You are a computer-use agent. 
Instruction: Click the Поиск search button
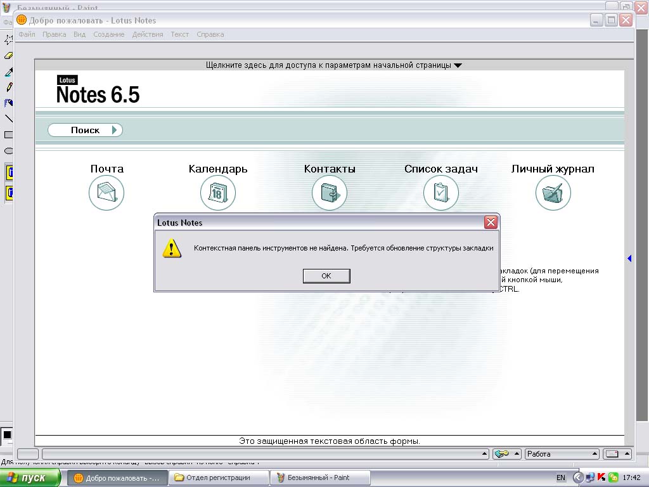point(85,130)
